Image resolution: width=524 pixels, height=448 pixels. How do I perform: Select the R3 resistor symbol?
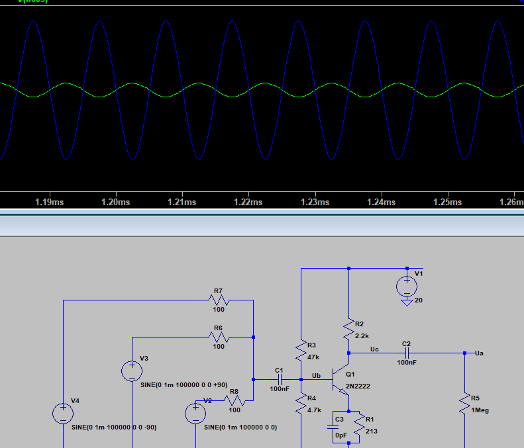pos(301,350)
